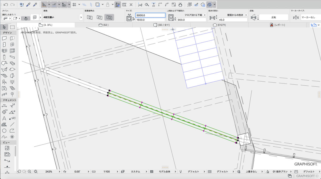The height and width of the screenshot is (179, 321).
Task: Select the syringe inject parameters tool
Action: click(35, 5)
